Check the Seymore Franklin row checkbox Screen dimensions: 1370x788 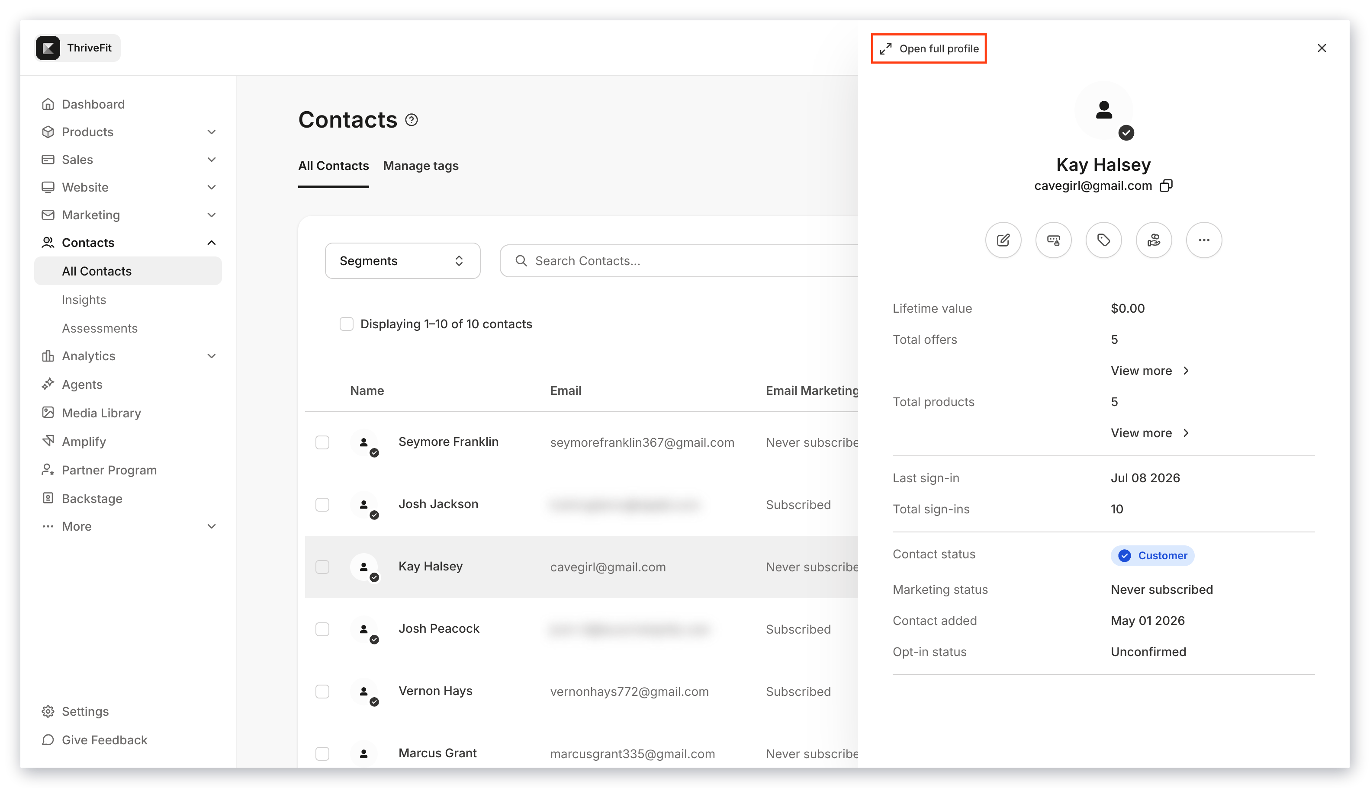coord(322,443)
